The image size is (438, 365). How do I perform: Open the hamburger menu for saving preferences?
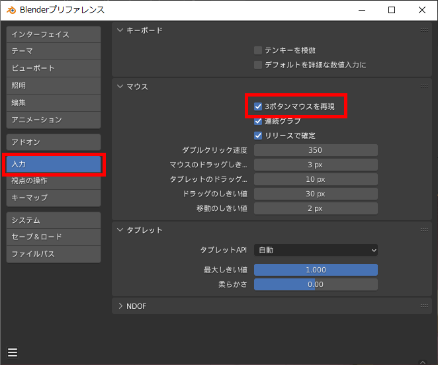(13, 352)
